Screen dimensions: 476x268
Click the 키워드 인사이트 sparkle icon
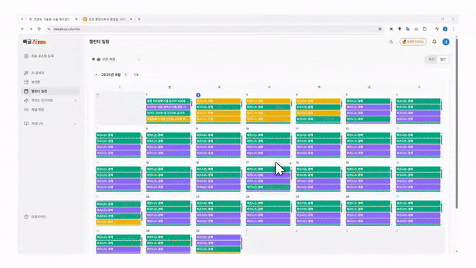click(x=26, y=100)
